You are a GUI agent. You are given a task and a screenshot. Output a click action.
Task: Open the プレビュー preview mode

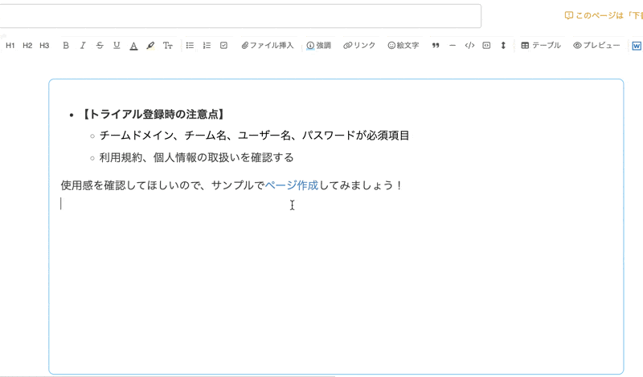[596, 46]
